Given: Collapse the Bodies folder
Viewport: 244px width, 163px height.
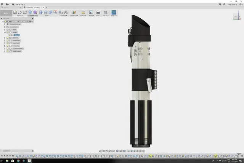Looking at the screenshot, I should click(5, 32).
